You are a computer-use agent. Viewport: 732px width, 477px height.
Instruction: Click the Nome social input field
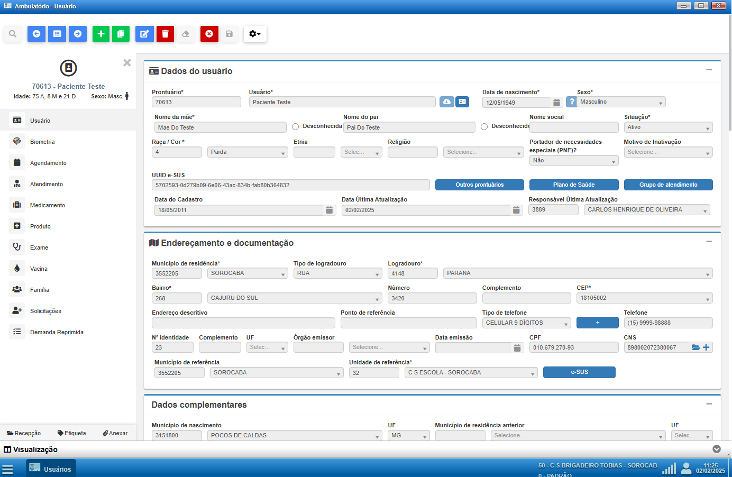(574, 127)
